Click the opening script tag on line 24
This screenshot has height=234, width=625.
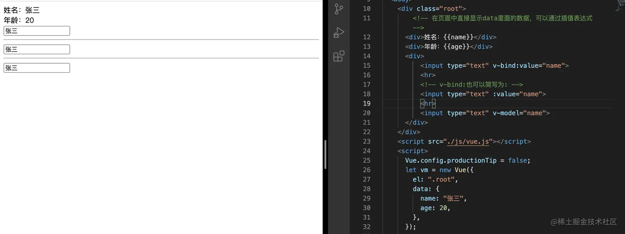pos(413,151)
